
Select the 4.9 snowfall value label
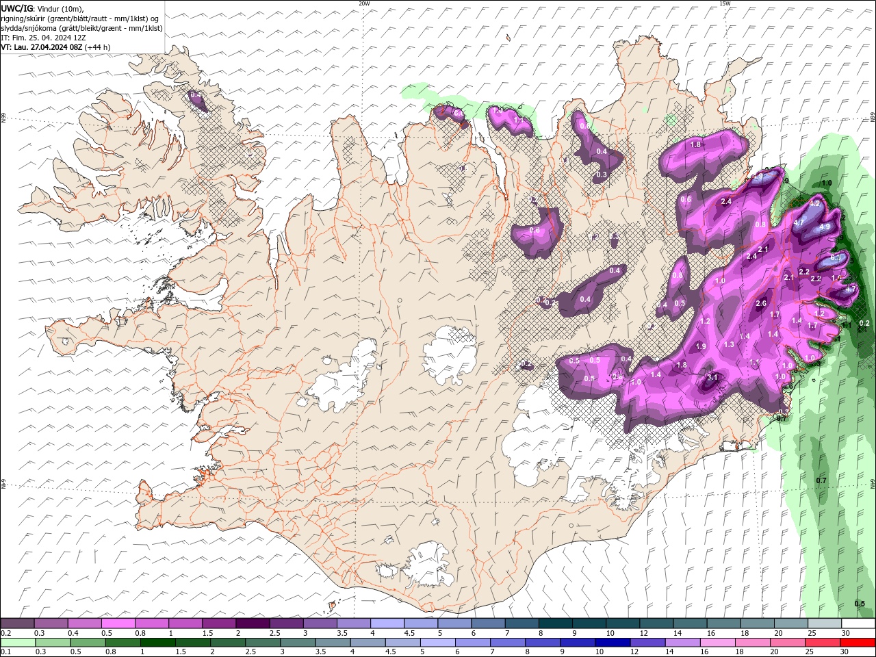click(x=825, y=227)
